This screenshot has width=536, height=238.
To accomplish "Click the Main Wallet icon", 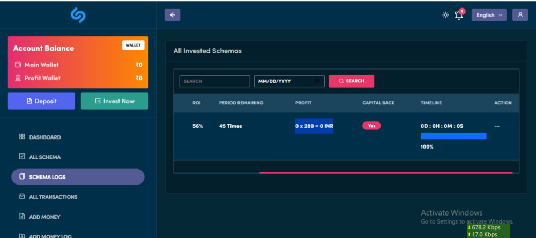I will coord(18,65).
